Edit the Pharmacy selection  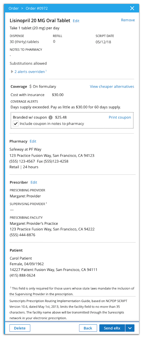[x=33, y=141]
